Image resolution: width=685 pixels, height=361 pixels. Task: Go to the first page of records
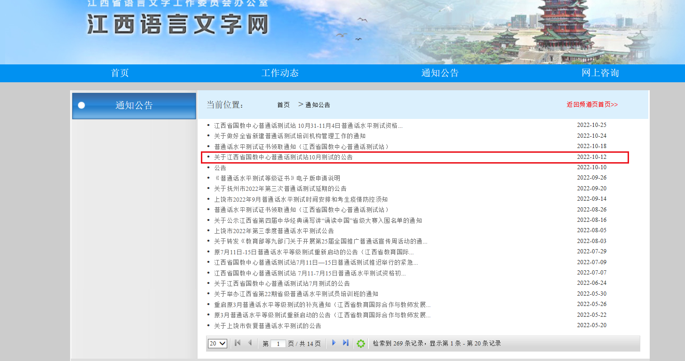(238, 343)
